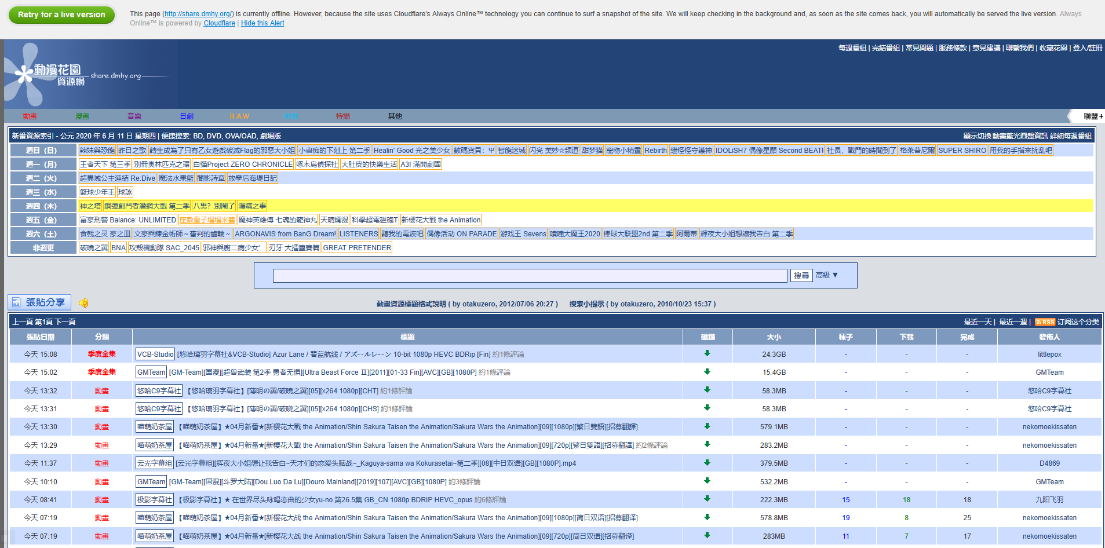Open the 動畫 category tab
Image resolution: width=1105 pixels, height=548 pixels.
pos(30,116)
